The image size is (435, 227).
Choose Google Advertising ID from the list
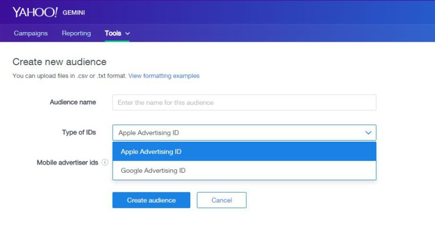244,171
